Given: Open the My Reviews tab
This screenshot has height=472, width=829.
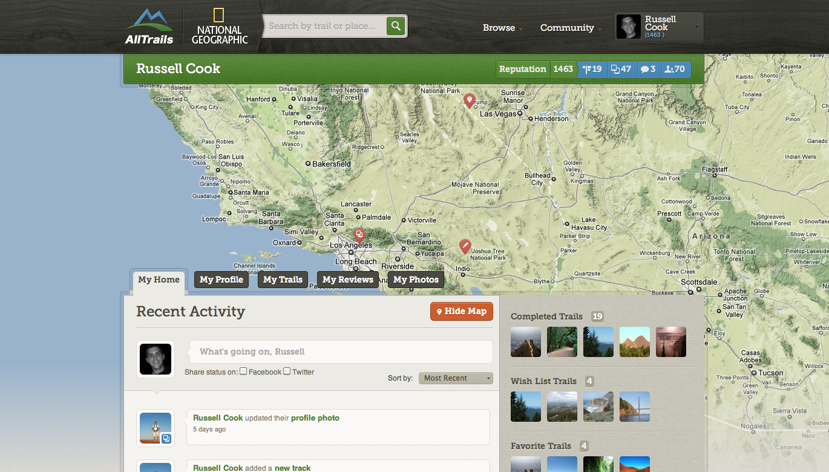Looking at the screenshot, I should click(348, 280).
